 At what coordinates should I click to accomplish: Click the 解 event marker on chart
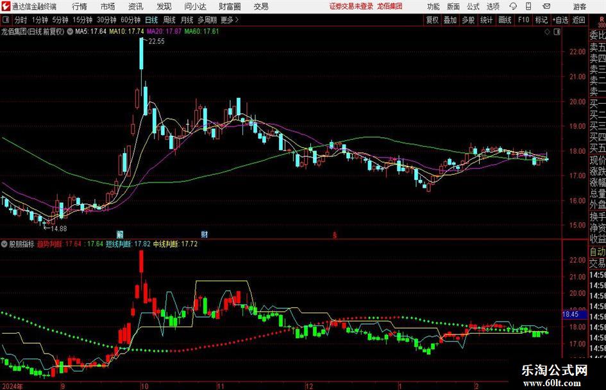tap(120, 234)
